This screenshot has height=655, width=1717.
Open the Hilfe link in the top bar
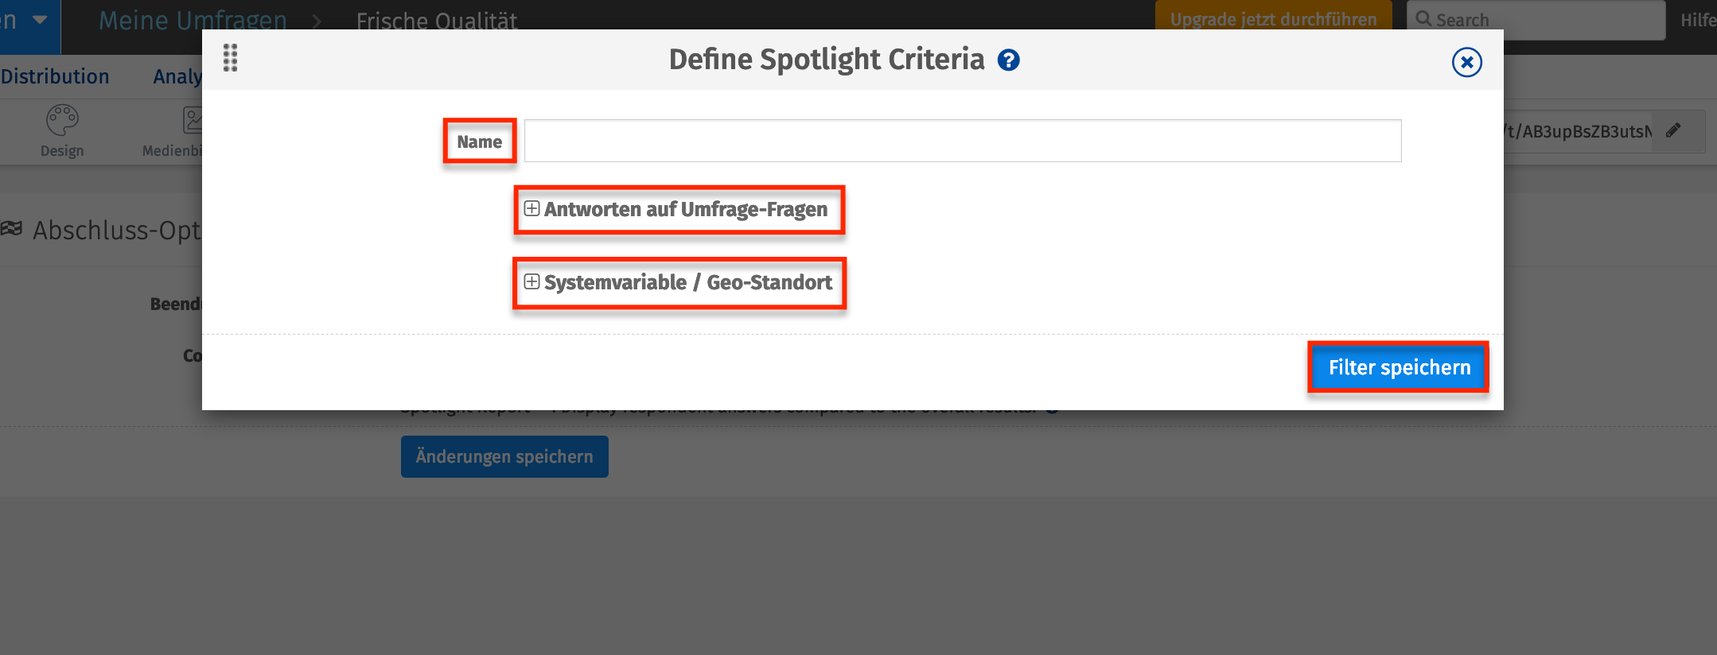1699,18
